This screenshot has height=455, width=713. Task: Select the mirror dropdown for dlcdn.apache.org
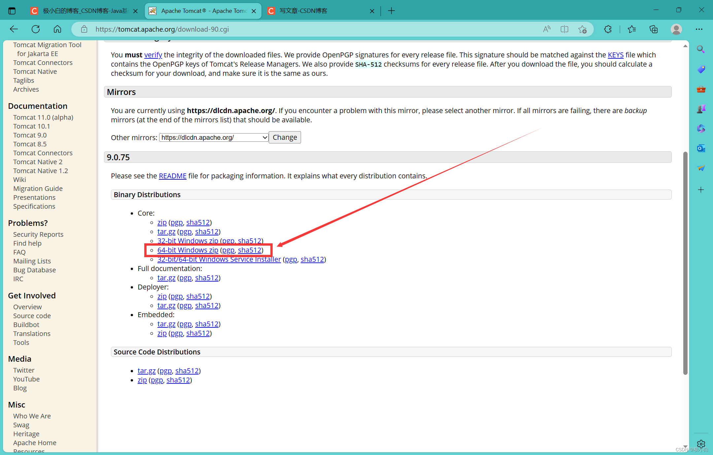pos(214,137)
